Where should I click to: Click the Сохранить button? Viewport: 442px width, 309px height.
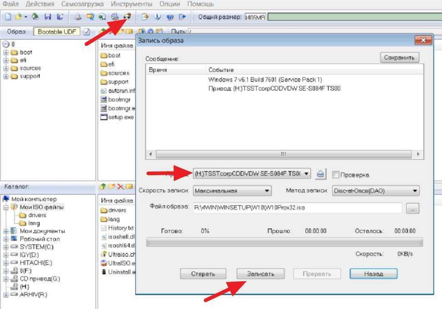click(x=399, y=57)
